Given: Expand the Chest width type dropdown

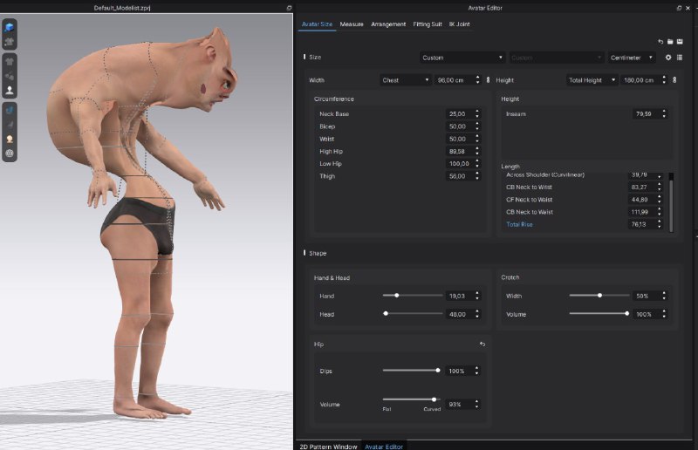Looking at the screenshot, I should pos(405,80).
